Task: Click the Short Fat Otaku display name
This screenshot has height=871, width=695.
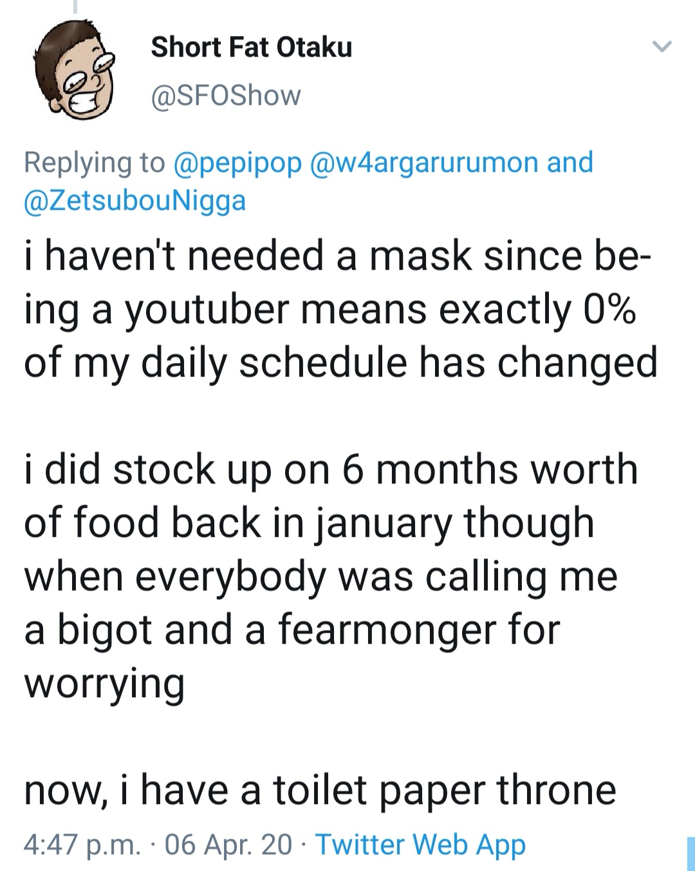Action: coord(252,48)
